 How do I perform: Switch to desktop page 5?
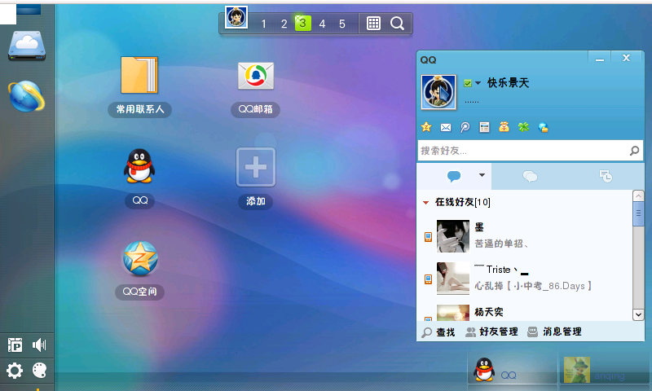[x=341, y=24]
